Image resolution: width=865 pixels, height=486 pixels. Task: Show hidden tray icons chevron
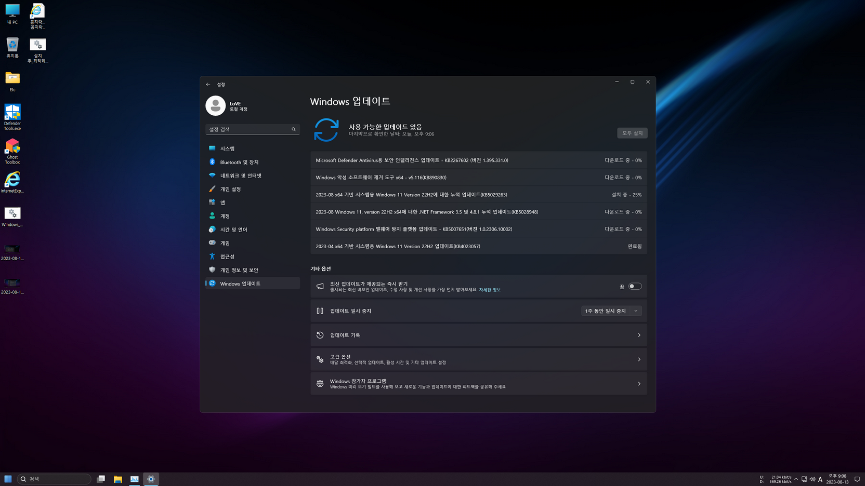click(x=796, y=479)
